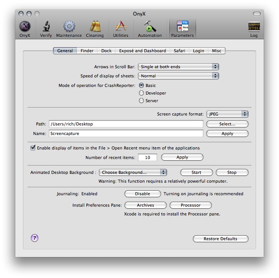Image resolution: width=279 pixels, height=278 pixels.
Task: Click the Restore Defaults button
Action: point(221,239)
